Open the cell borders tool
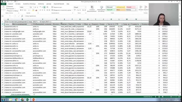182x102 pixels. click(29, 10)
